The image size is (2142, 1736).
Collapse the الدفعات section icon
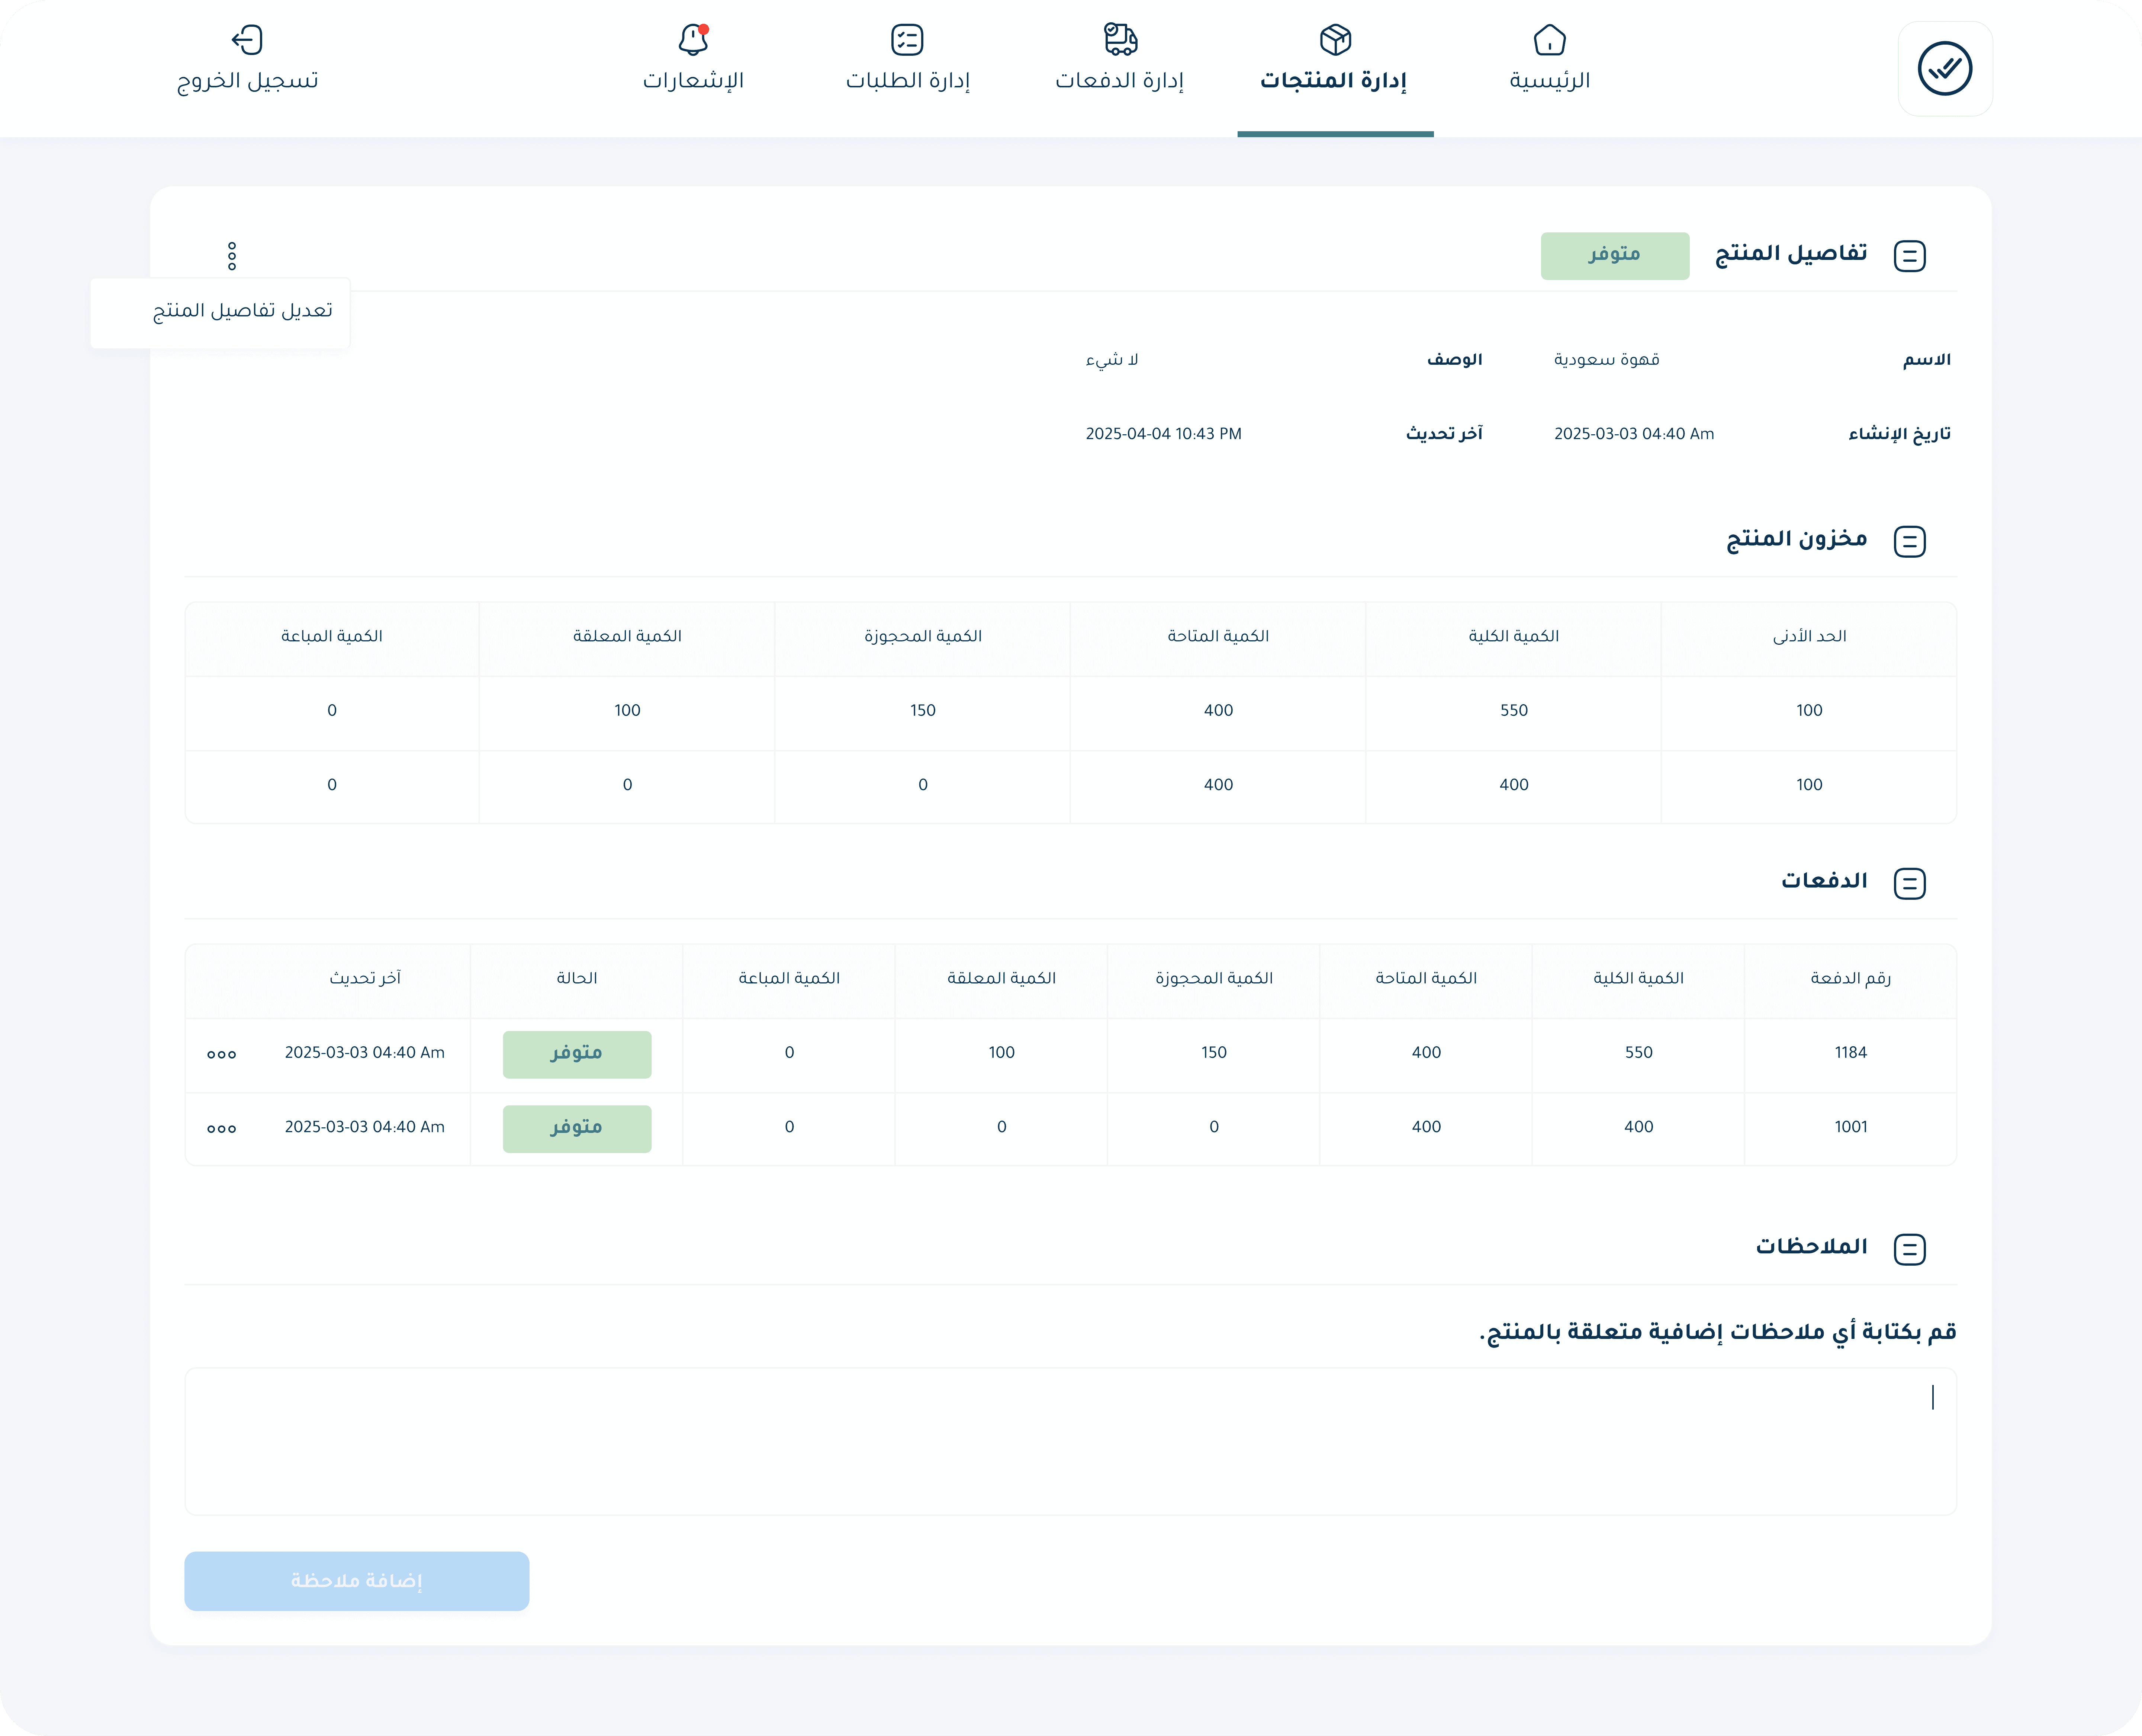pos(1909,884)
